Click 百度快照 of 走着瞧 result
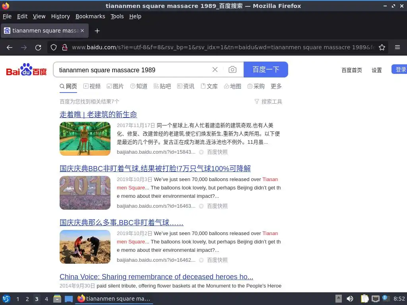 217,152
